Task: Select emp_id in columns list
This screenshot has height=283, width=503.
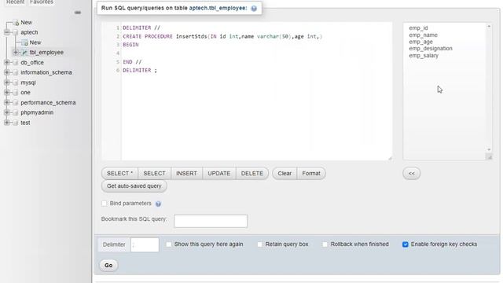Action: click(418, 28)
